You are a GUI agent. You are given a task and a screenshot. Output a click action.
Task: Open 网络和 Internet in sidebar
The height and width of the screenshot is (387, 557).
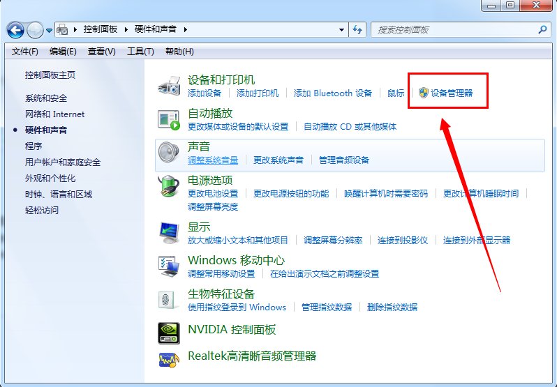[x=54, y=114]
